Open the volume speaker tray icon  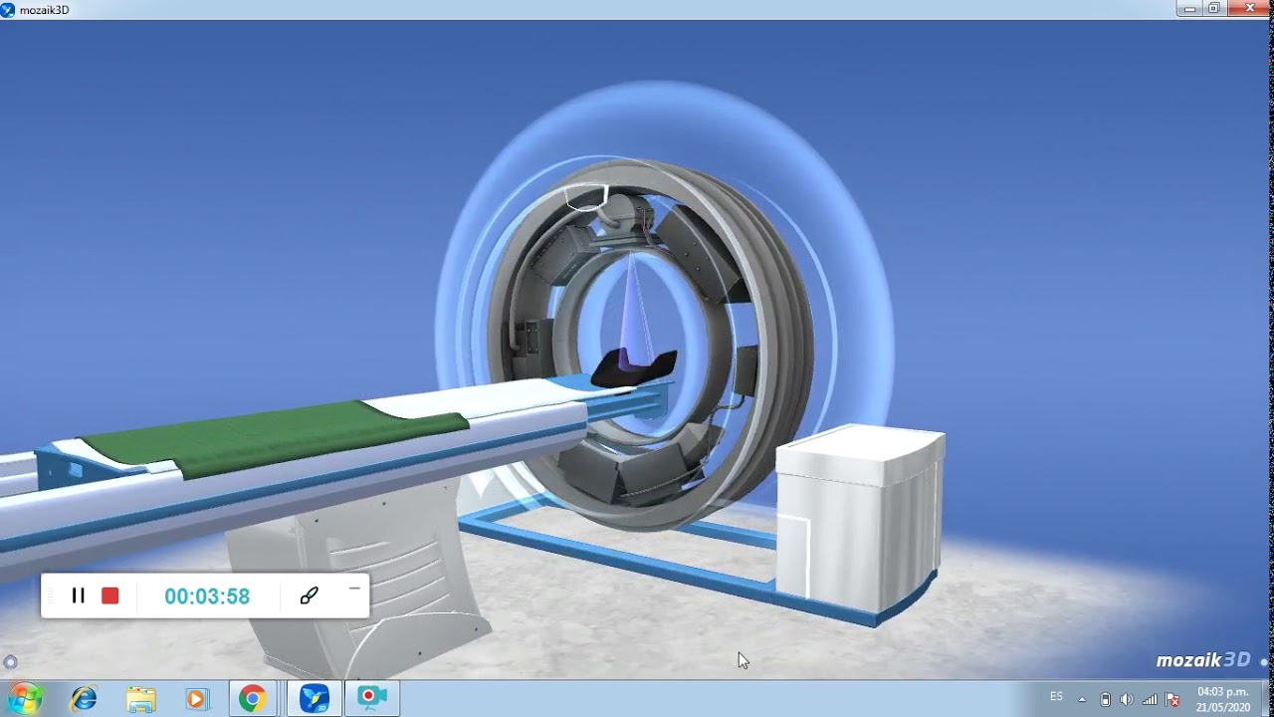[1127, 699]
